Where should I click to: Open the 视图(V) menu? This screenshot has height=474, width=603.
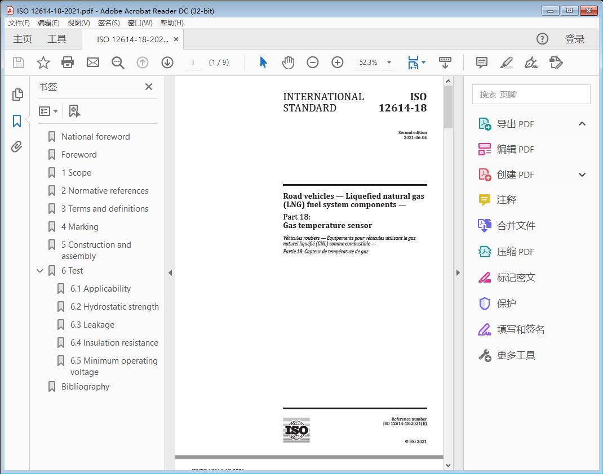coord(78,23)
